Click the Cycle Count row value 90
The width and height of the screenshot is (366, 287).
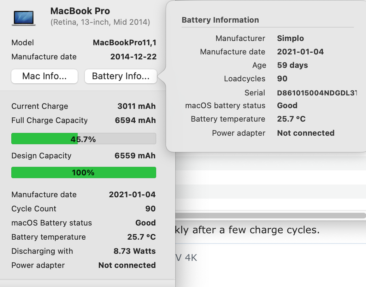pyautogui.click(x=150, y=209)
